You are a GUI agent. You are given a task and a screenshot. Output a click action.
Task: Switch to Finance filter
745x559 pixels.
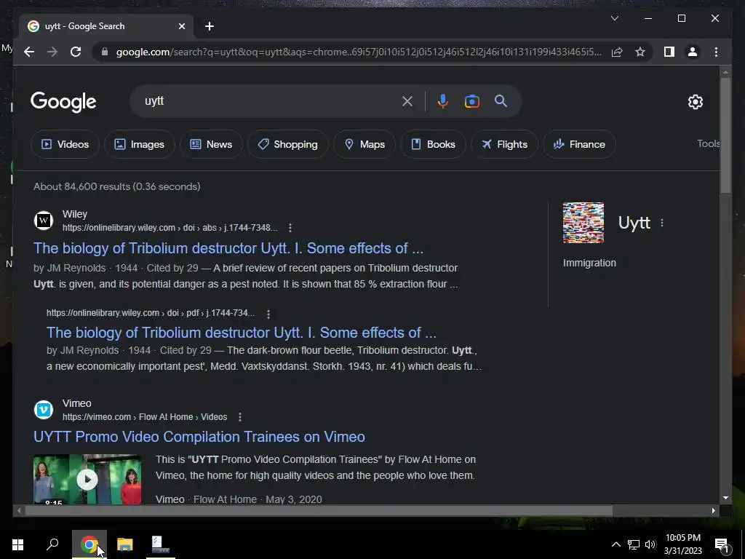click(580, 144)
